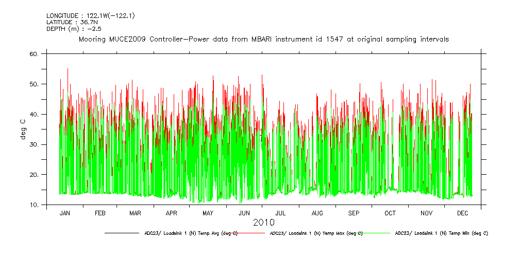This screenshot has height=259, width=520.
Task: Select the MAY tick label
Action: (x=208, y=213)
